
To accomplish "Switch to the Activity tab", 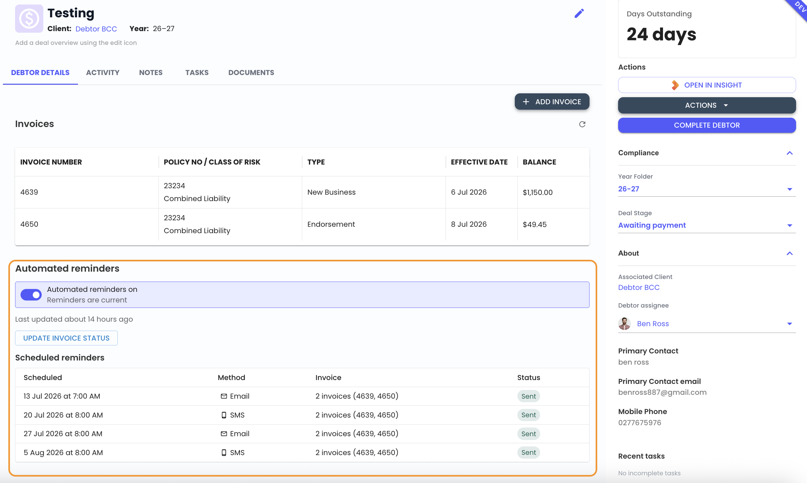I will tap(103, 72).
